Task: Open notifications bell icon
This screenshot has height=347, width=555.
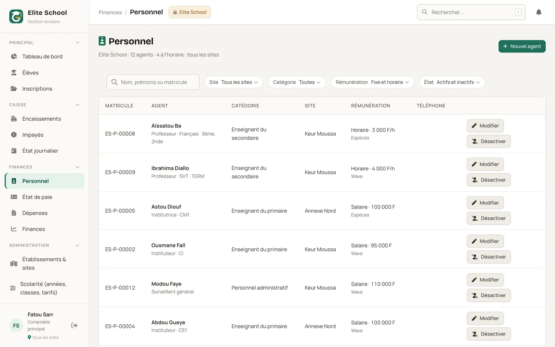Action: 539,12
